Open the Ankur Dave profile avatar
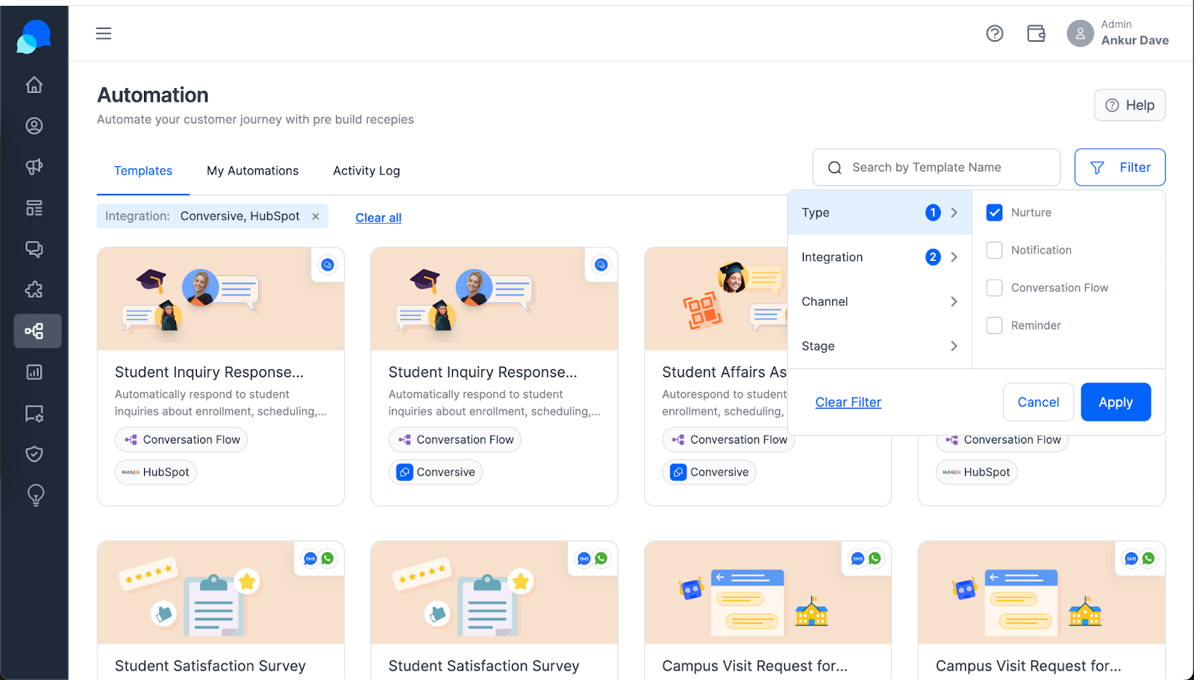Screen dimensions: 1194x680 (x=1080, y=34)
